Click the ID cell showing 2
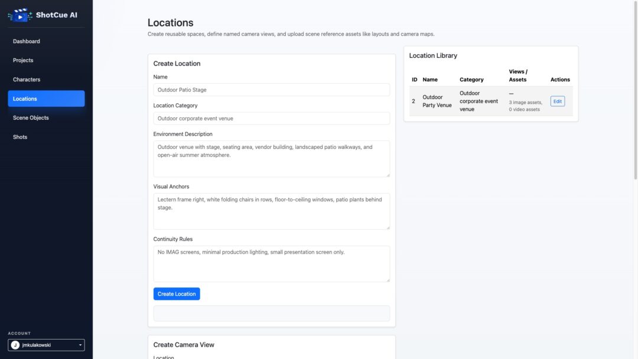Screen dimensions: 638x359 point(414,101)
